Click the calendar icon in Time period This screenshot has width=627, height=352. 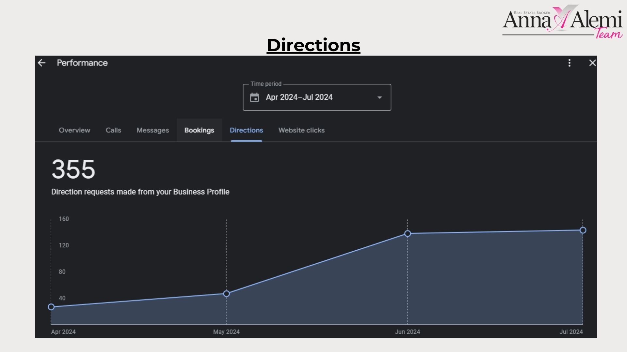coord(254,97)
